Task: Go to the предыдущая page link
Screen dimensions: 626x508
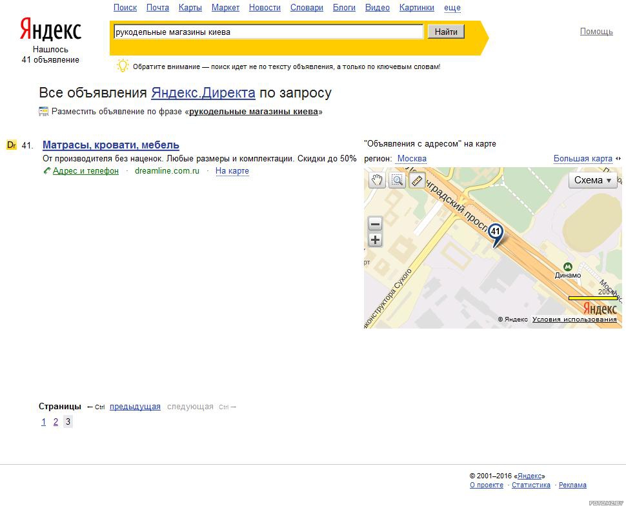Action: (x=135, y=407)
